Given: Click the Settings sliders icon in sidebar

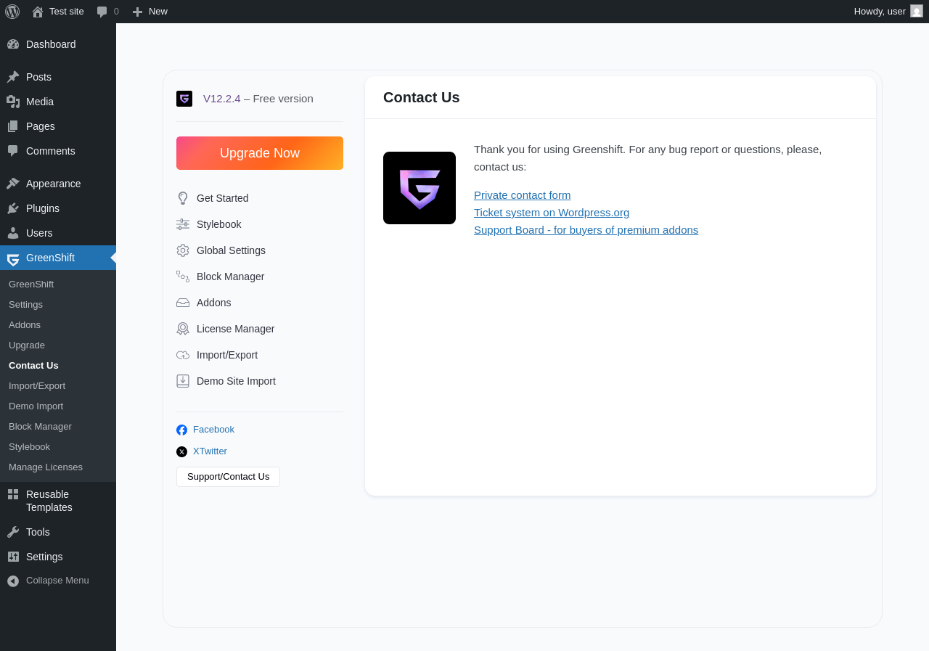Looking at the screenshot, I should 13,557.
